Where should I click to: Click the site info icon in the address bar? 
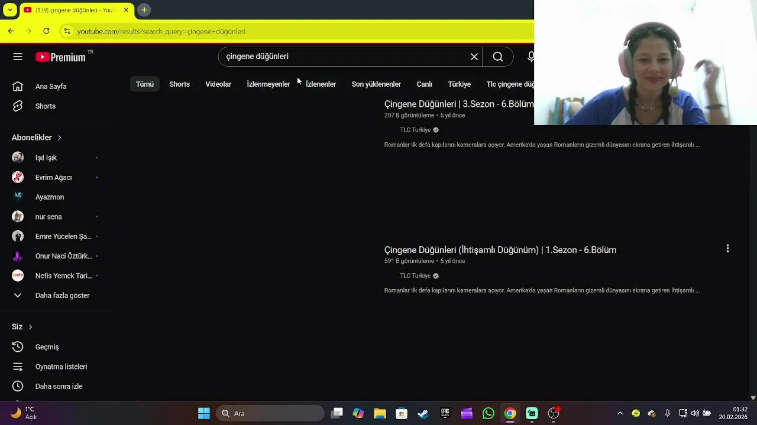click(x=67, y=31)
